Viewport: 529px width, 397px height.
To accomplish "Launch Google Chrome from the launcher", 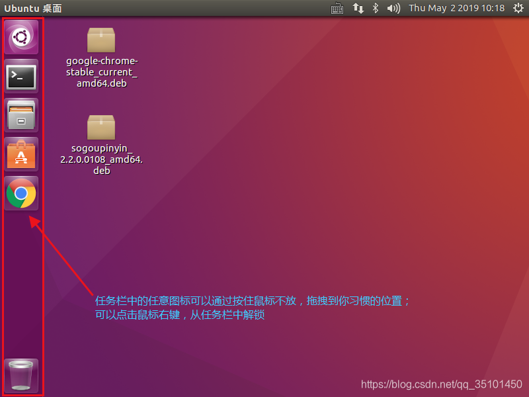I will click(21, 193).
